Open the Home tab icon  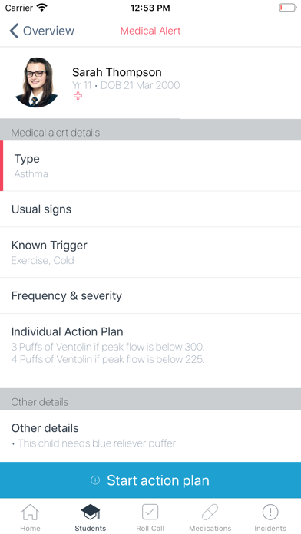[30, 512]
